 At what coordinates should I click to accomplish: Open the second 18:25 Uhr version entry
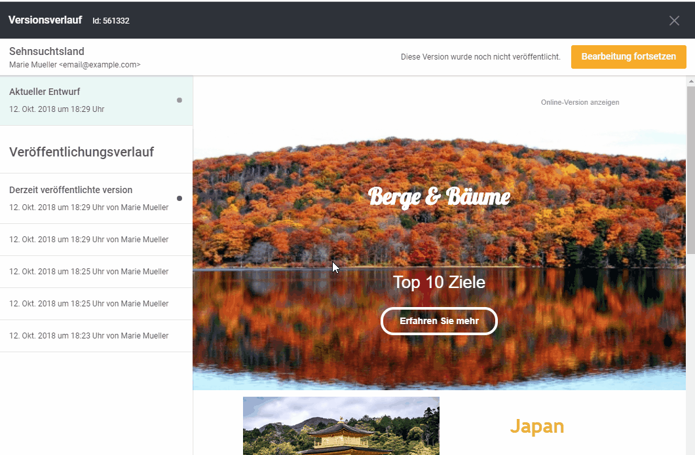point(96,304)
